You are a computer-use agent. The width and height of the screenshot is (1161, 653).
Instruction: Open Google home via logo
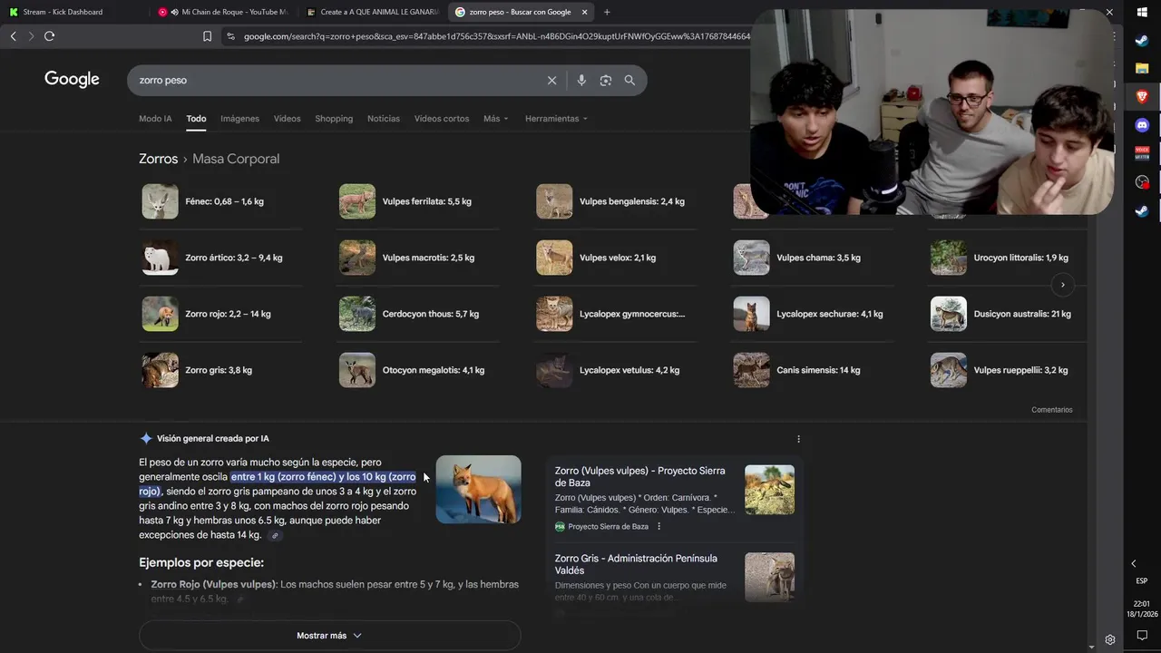pos(72,80)
